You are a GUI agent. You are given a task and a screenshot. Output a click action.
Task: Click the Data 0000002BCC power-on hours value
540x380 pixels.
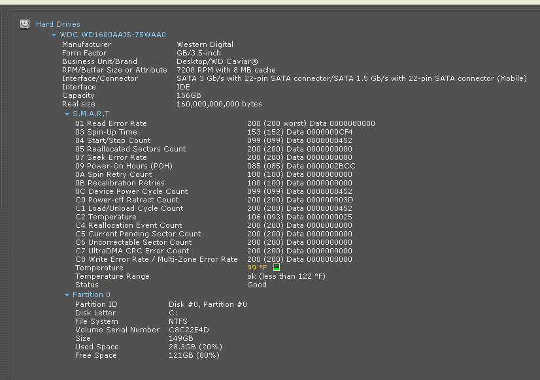[x=321, y=166]
